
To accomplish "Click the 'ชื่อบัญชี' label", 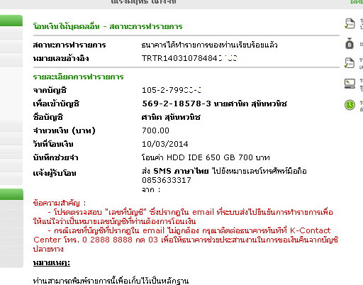I will (48, 117).
